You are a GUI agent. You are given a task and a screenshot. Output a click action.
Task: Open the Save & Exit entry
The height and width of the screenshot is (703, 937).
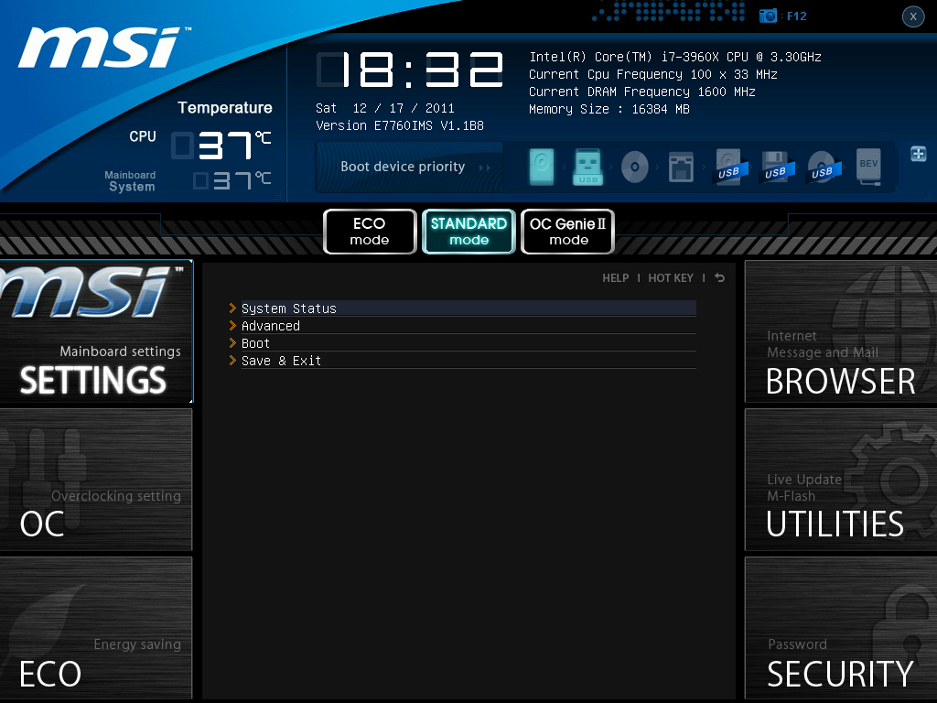point(468,361)
